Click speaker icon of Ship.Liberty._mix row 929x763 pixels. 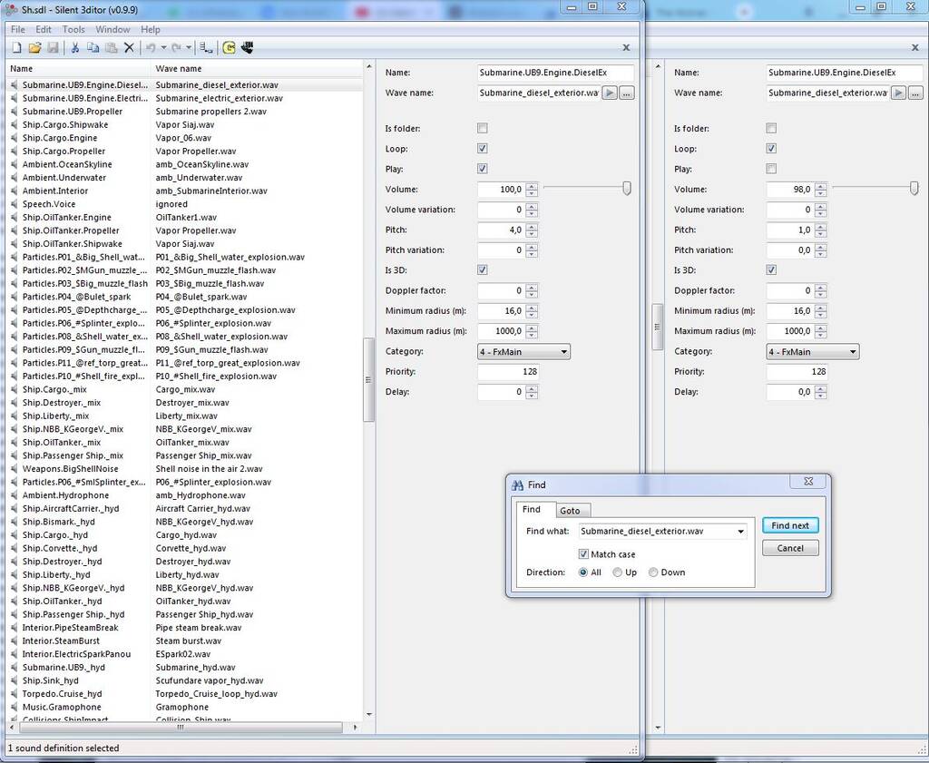click(x=15, y=416)
